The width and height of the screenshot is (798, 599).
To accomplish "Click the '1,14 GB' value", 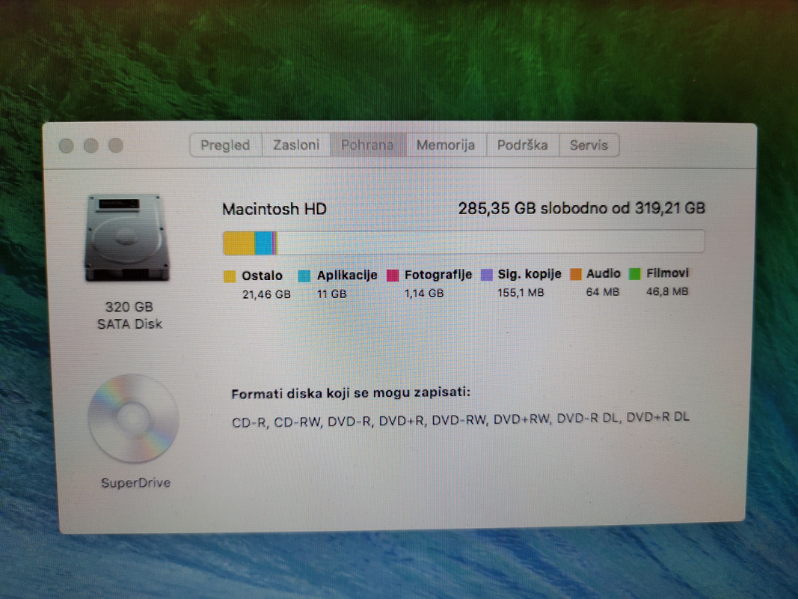I will [424, 294].
